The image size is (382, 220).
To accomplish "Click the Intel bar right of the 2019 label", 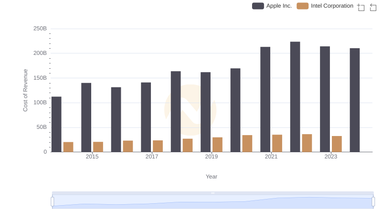I will (x=218, y=145).
